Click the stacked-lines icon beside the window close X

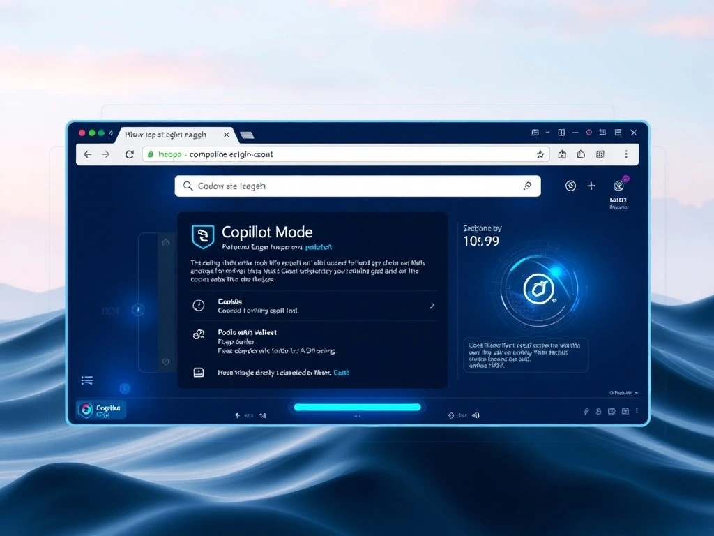618,132
